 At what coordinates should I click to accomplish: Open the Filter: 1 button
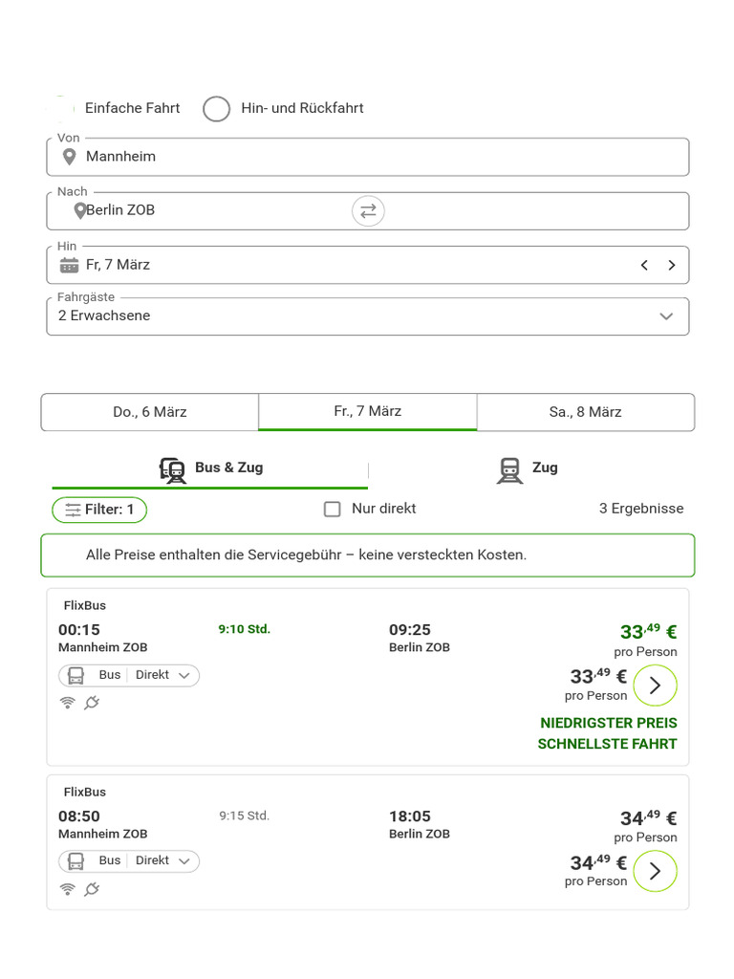(99, 511)
